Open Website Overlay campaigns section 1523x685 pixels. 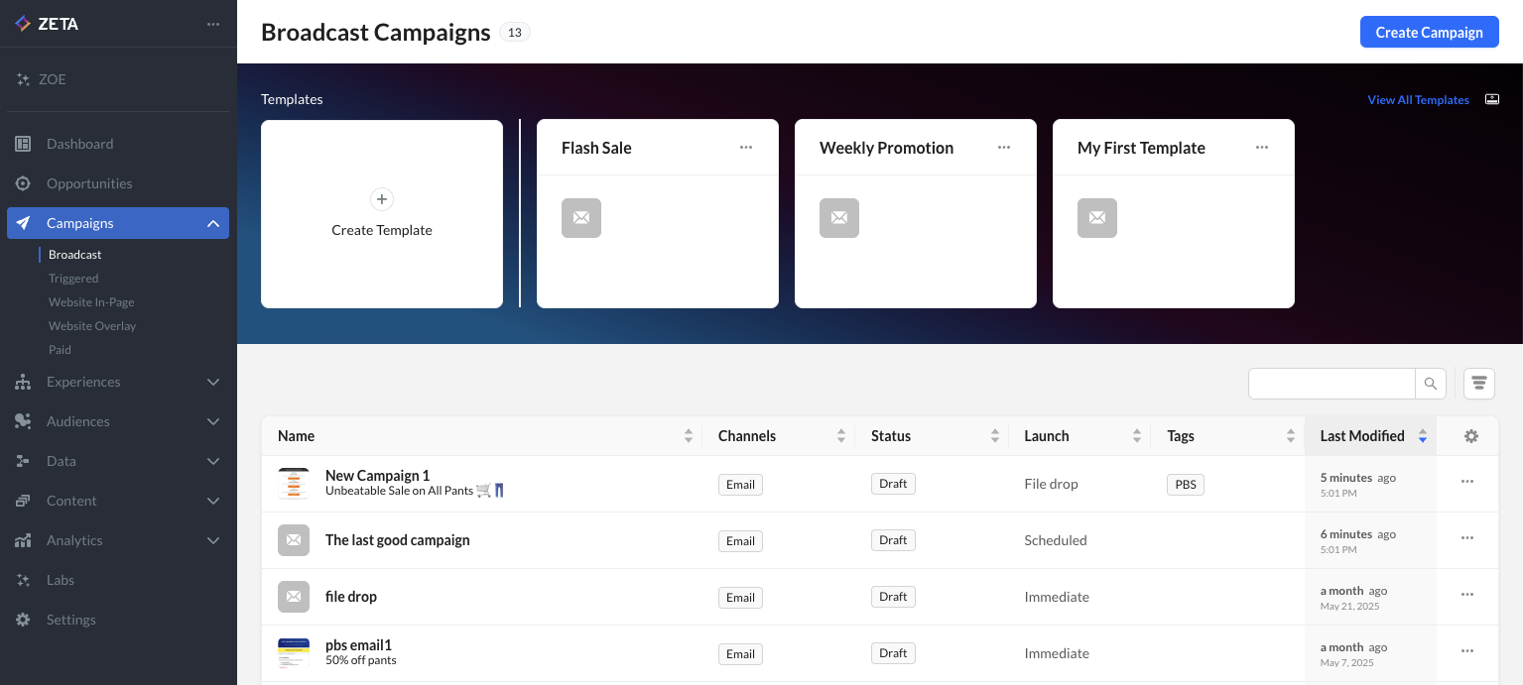coord(92,326)
